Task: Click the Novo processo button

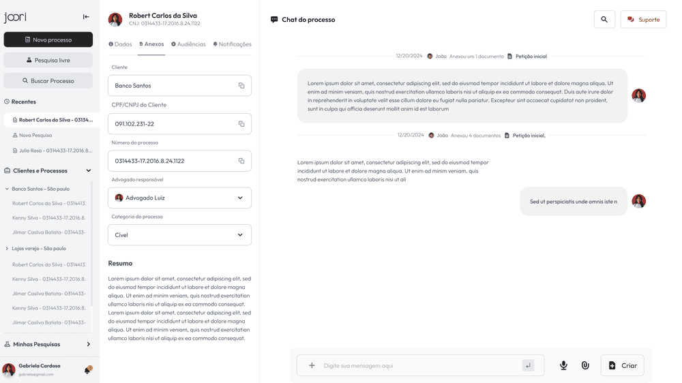Action: pos(48,40)
